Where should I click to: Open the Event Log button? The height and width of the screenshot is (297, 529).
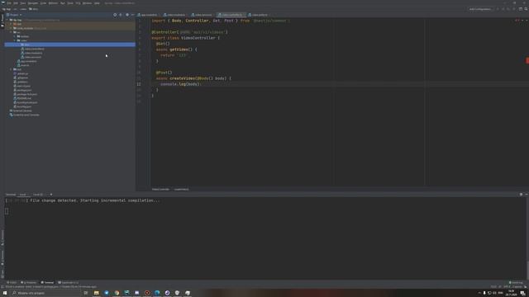516,282
